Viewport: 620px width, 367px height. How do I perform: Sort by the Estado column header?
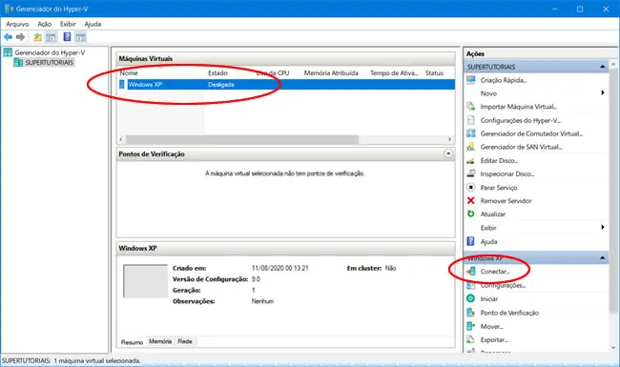[x=217, y=73]
